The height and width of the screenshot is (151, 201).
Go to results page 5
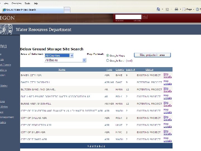pyautogui.click(x=97, y=146)
